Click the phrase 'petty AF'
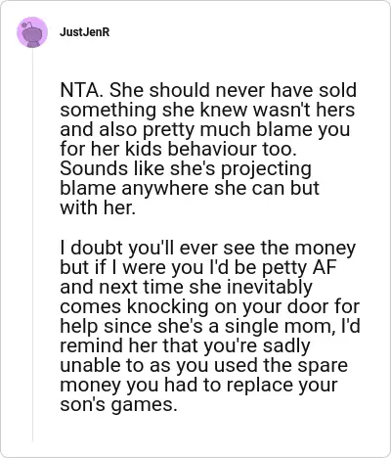Viewport: 391px width, 458px height. (x=299, y=268)
